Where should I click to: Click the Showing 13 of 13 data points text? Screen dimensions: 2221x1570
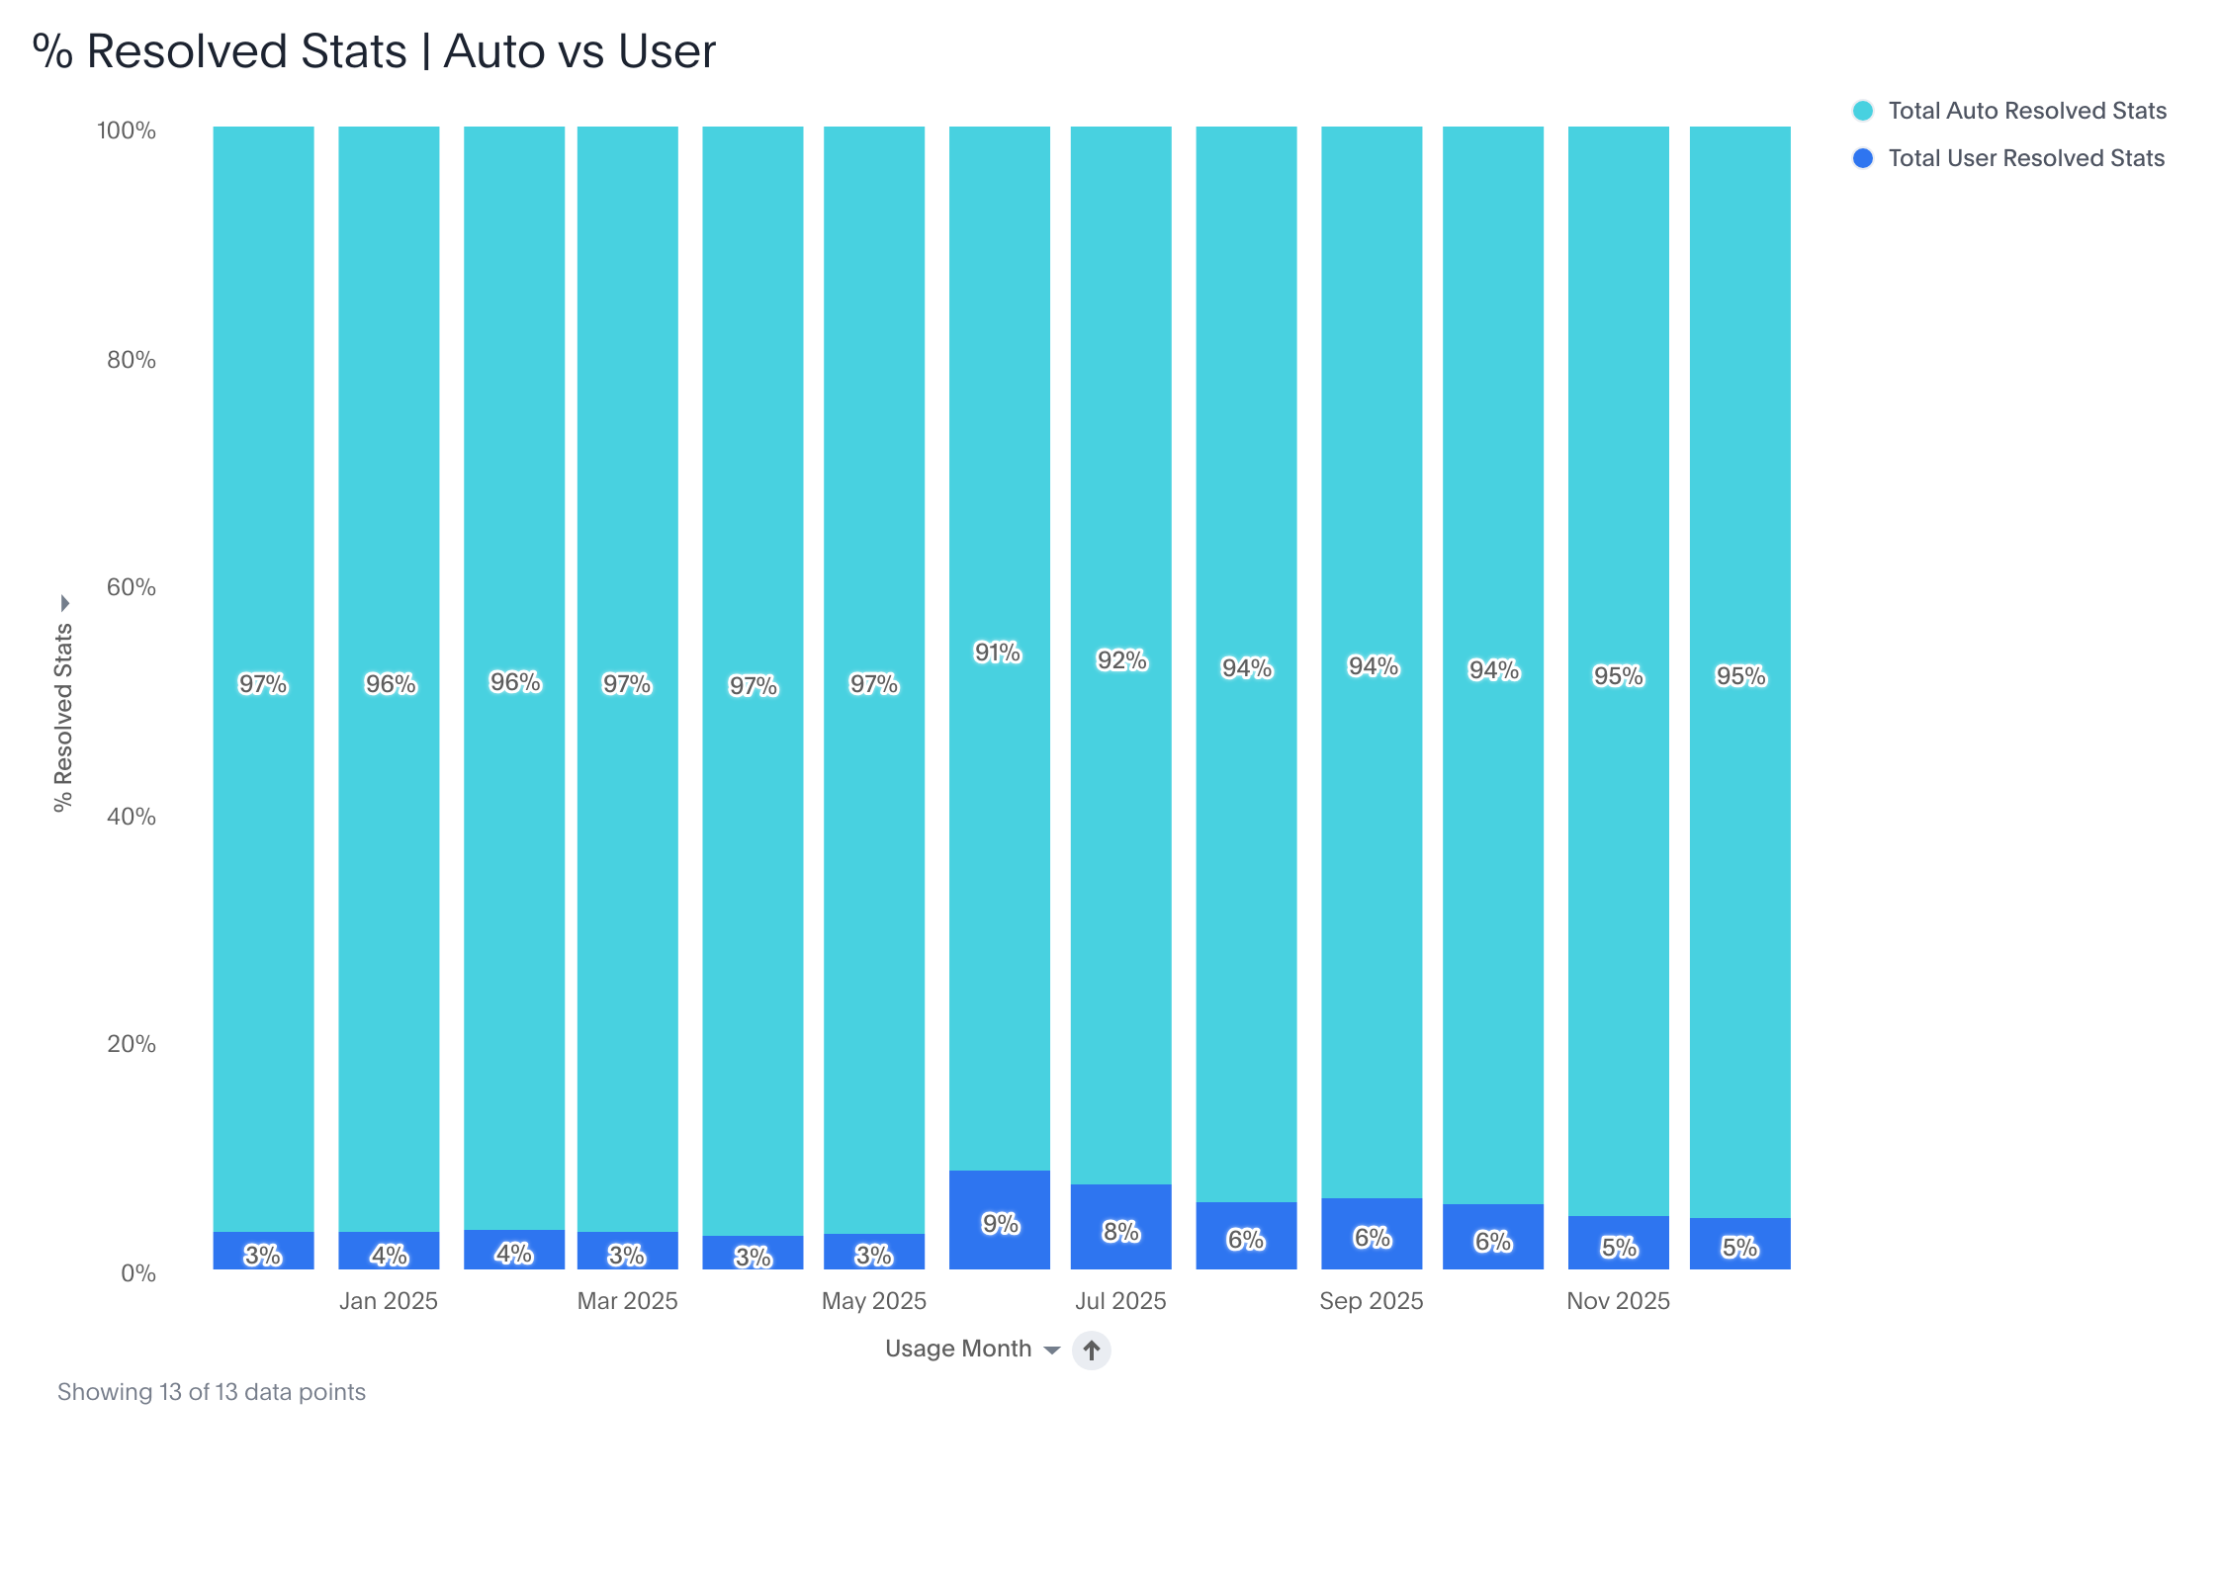pyautogui.click(x=212, y=1392)
